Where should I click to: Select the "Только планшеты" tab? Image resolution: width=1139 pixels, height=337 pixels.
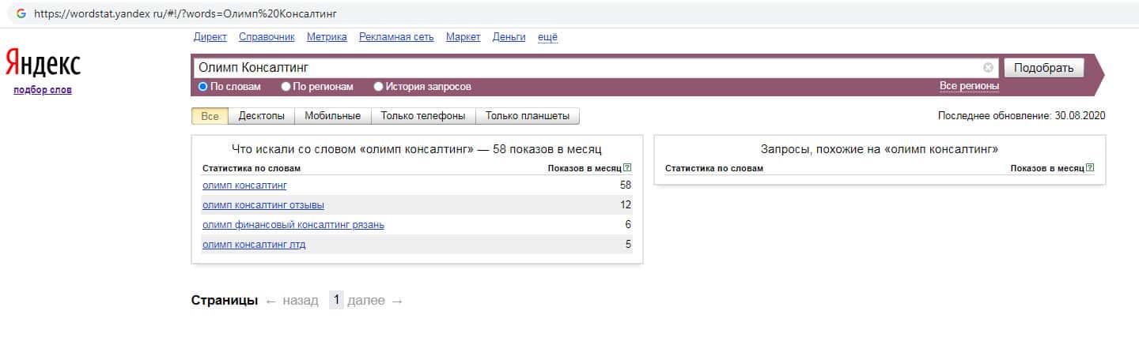click(x=527, y=116)
